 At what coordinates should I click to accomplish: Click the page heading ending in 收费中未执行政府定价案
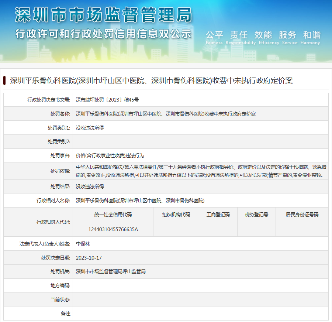pyautogui.click(x=151, y=80)
